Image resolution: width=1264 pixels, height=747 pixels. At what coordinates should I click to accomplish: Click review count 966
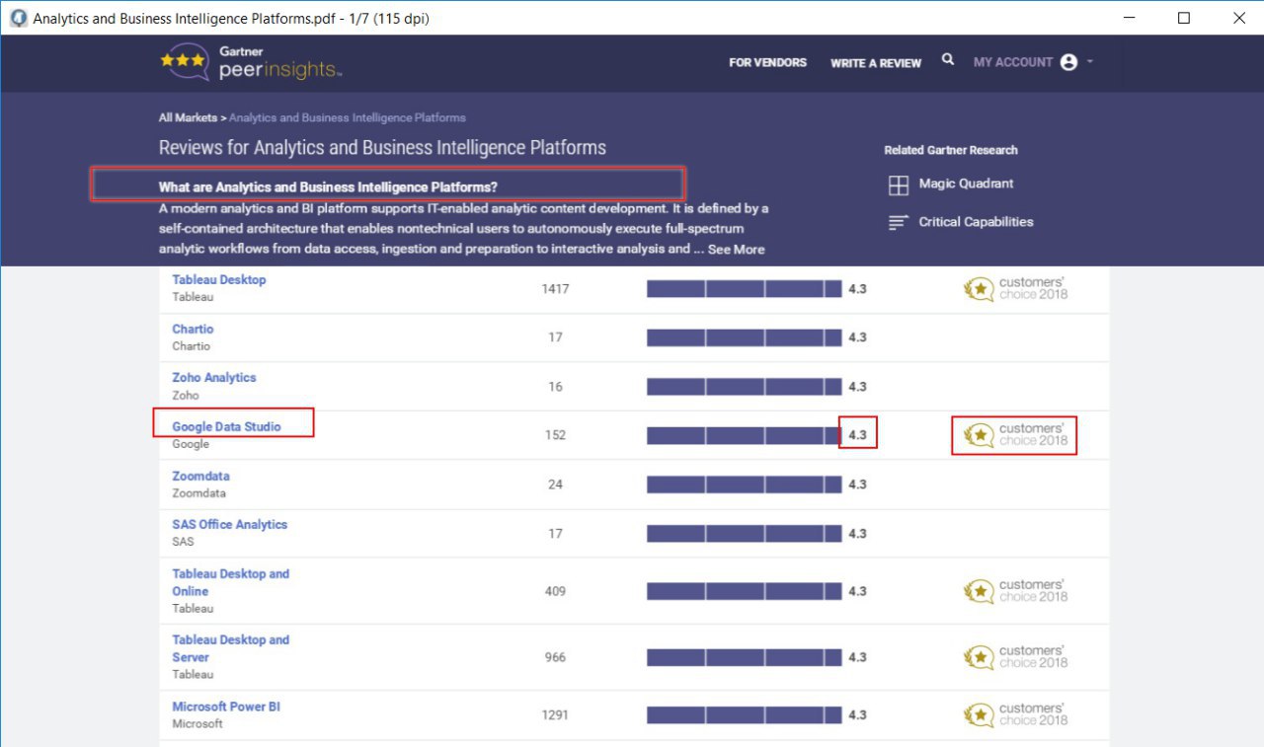(x=555, y=657)
